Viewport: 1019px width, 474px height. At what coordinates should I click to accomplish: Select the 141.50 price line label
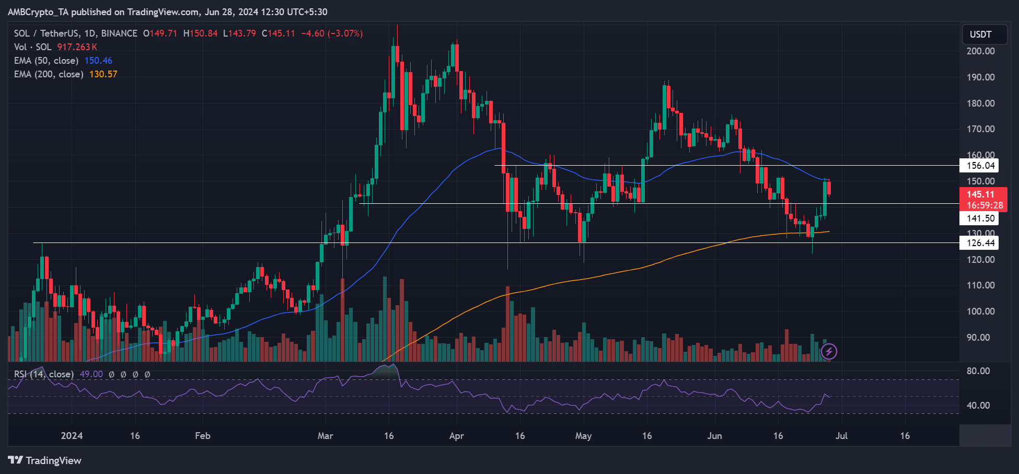point(979,218)
